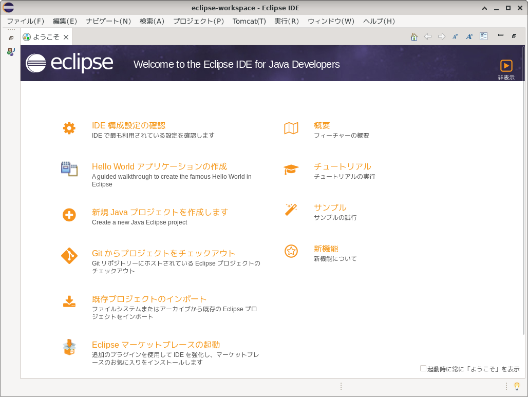Click 'サンプルの試行' description text
The width and height of the screenshot is (528, 397).
pyautogui.click(x=335, y=218)
